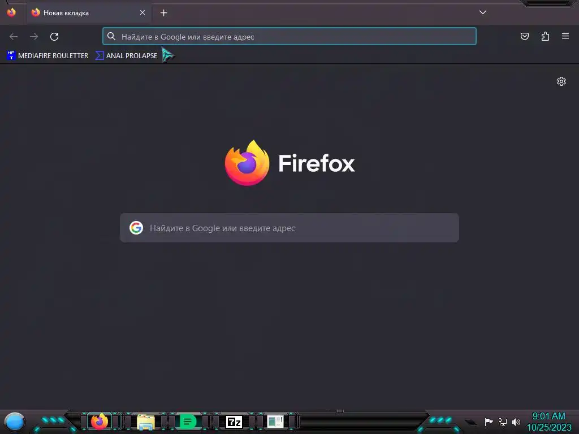Viewport: 579px width, 434px height.
Task: Close the Новая вкладка tab
Action: tap(142, 12)
